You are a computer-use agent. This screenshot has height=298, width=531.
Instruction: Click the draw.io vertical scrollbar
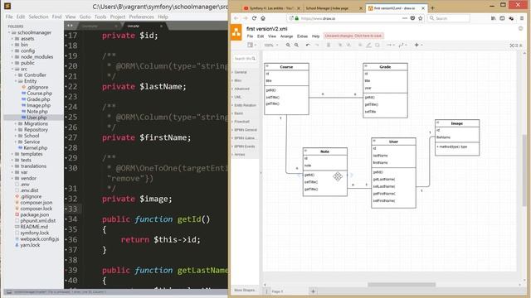pyautogui.click(x=524, y=171)
